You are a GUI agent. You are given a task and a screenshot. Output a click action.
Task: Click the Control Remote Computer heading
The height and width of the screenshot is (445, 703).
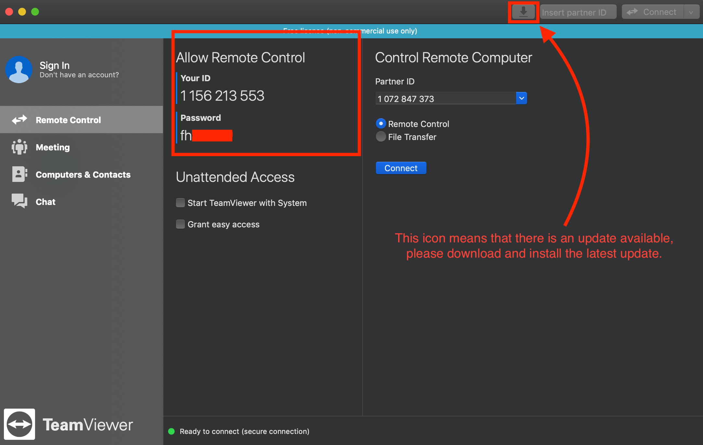[x=453, y=57]
